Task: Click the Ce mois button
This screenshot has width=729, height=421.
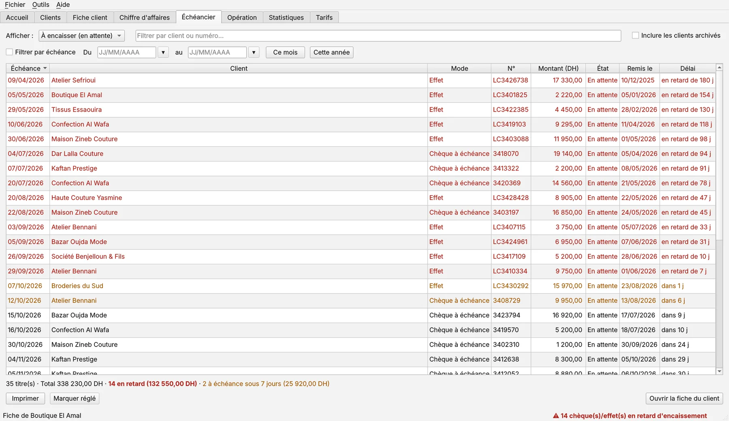Action: [x=285, y=52]
